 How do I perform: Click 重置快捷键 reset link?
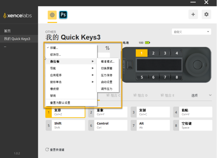tap(57, 150)
